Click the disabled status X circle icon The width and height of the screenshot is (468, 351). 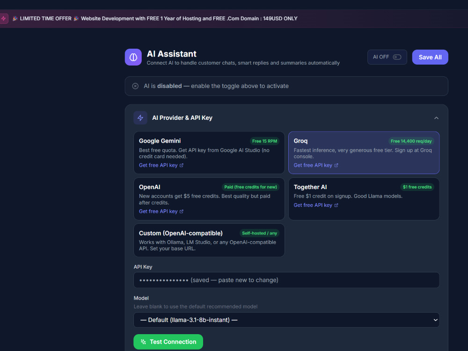point(135,86)
